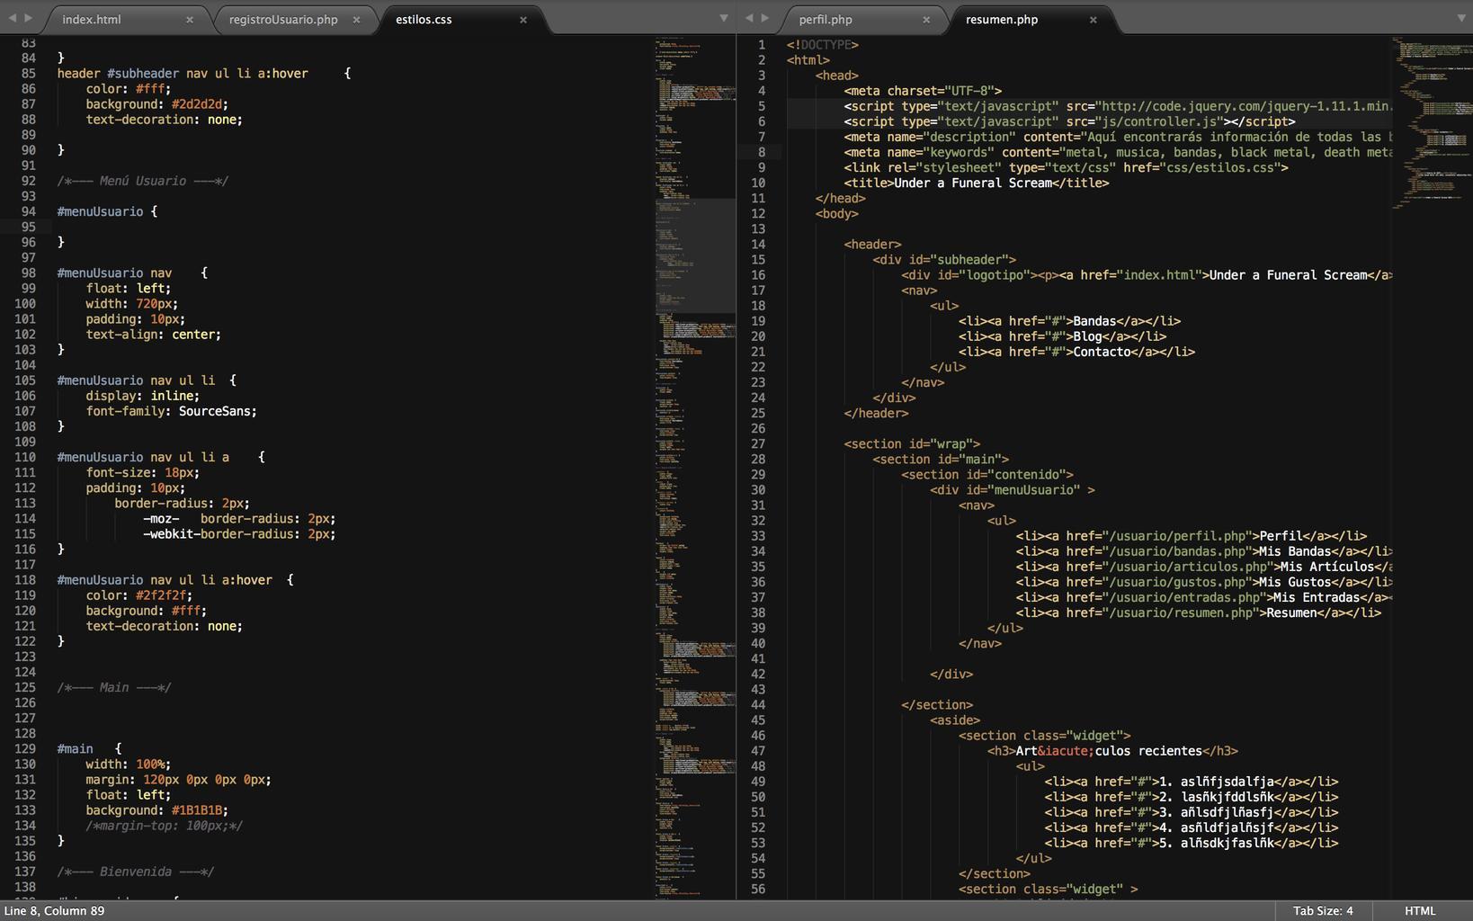Close the resumen.php tab
This screenshot has width=1473, height=921.
(x=1094, y=20)
